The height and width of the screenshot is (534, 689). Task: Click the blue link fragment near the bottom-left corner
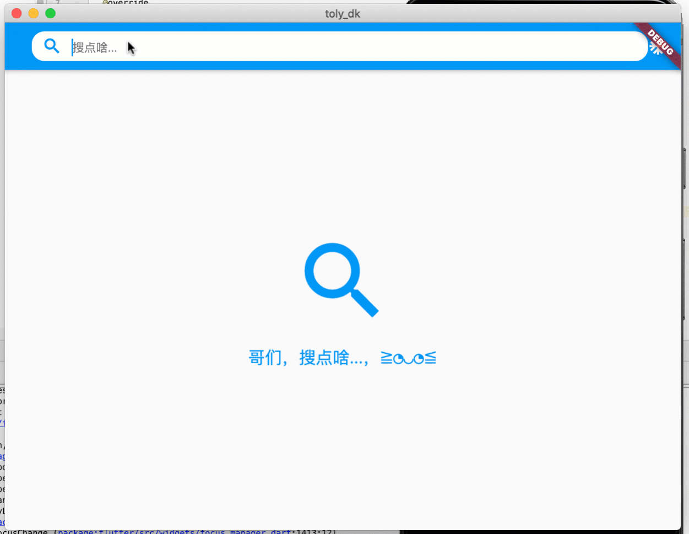pyautogui.click(x=2, y=521)
